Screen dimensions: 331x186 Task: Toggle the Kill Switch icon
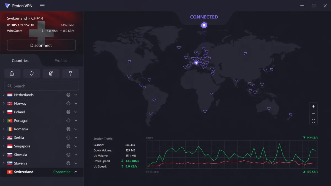coord(51,74)
